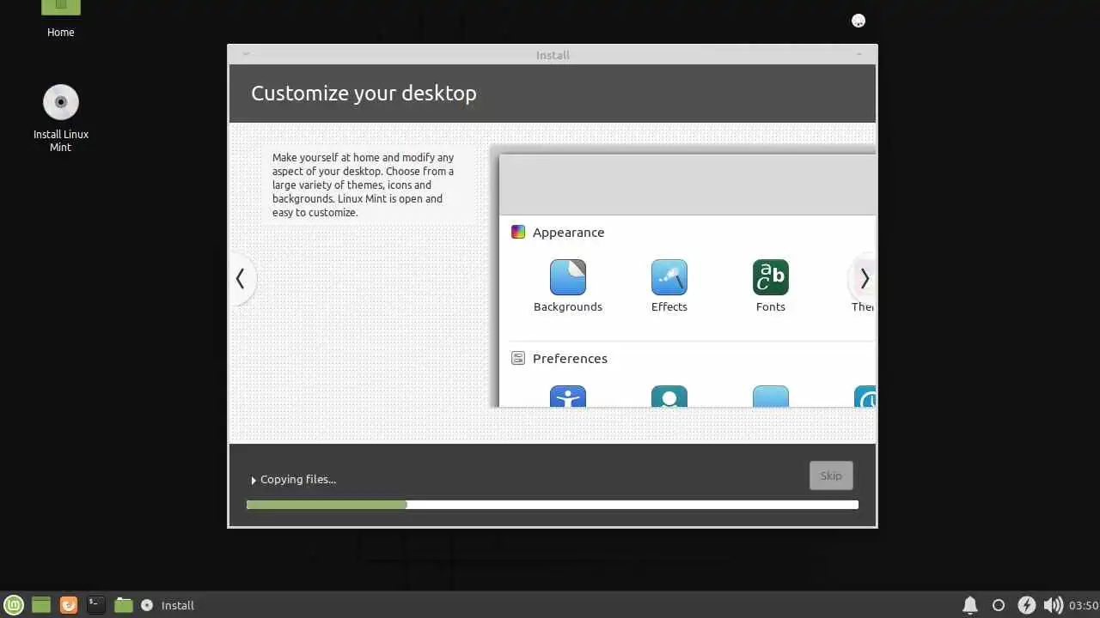The height and width of the screenshot is (618, 1100).
Task: Click the slideshow description paragraph
Action: point(364,185)
